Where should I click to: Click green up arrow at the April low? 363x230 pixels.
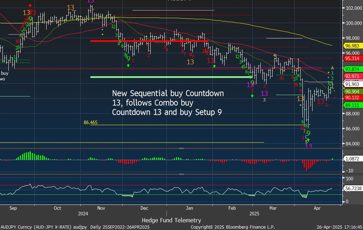308,139
